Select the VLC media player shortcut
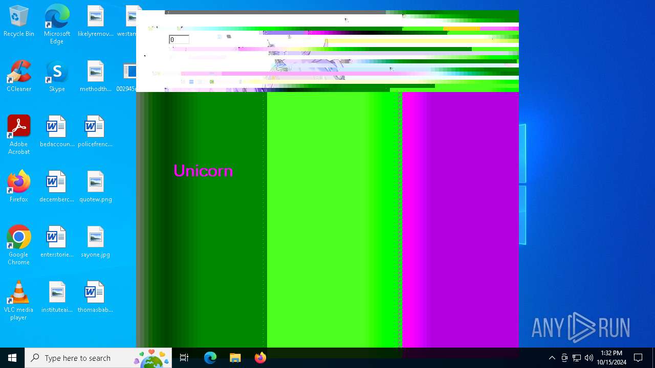This screenshot has width=655, height=368. pyautogui.click(x=19, y=301)
